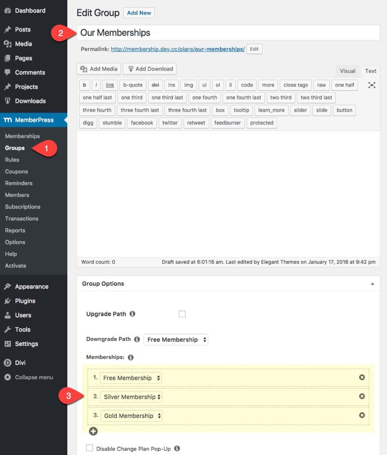This screenshot has height=455, width=387.
Task: Open Rules submenu item
Action: [12, 160]
